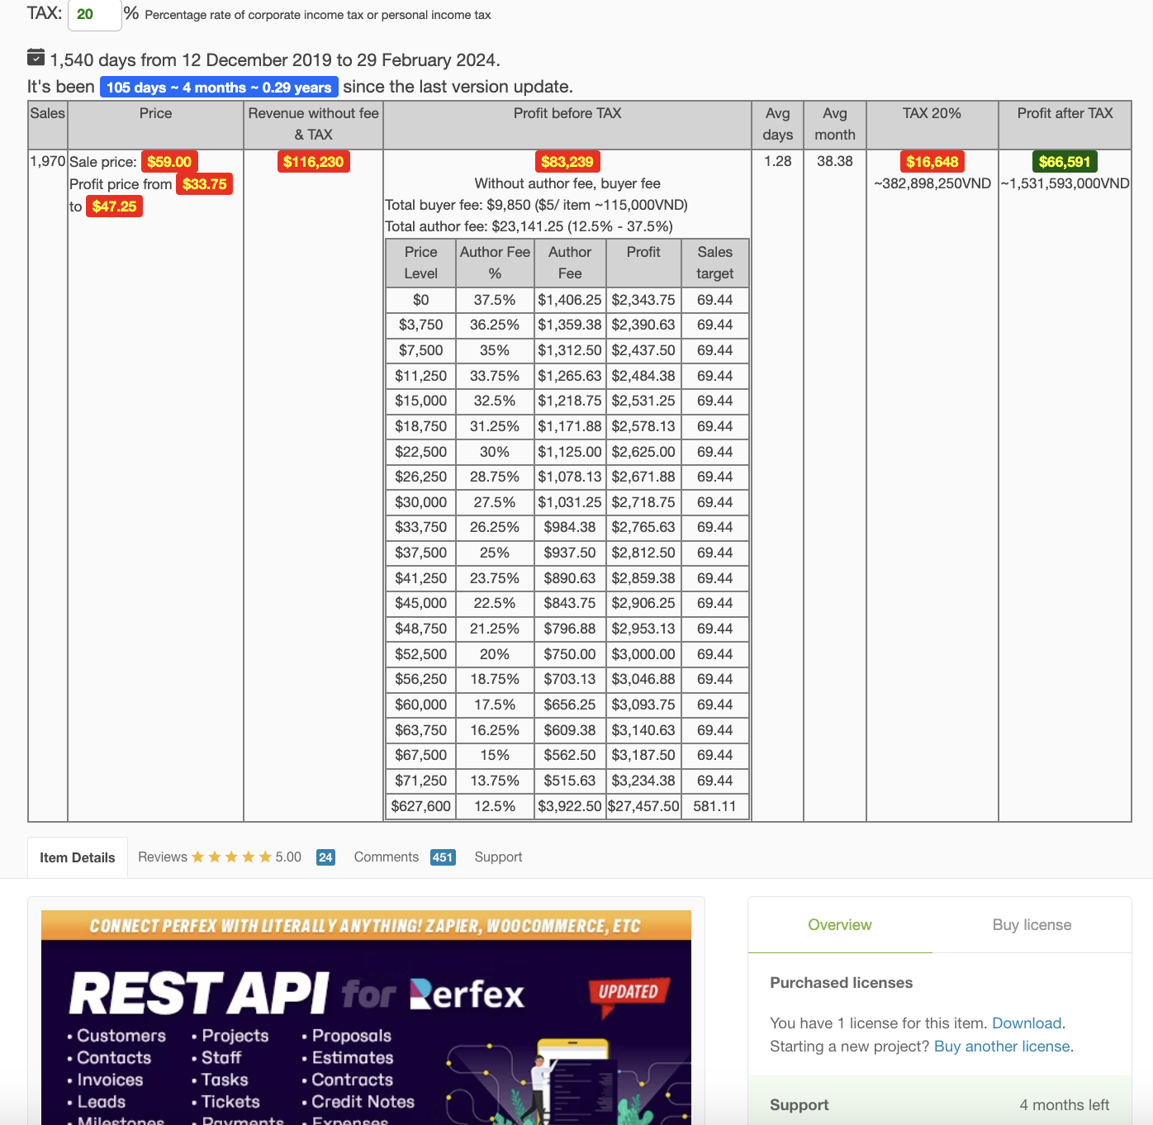Click the Revenue without fee & TAX header
Screen dimensions: 1153x1125
coord(313,124)
